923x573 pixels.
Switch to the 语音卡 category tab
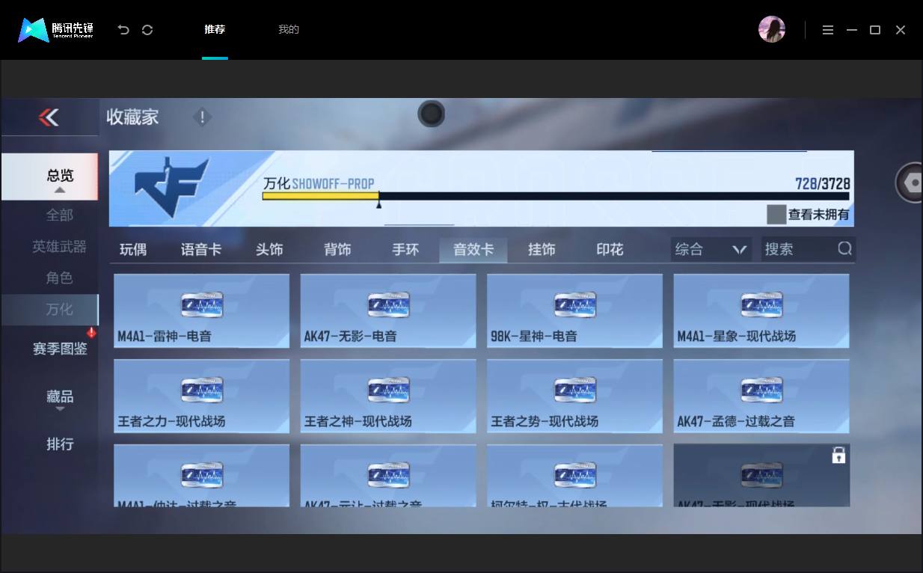pyautogui.click(x=201, y=250)
